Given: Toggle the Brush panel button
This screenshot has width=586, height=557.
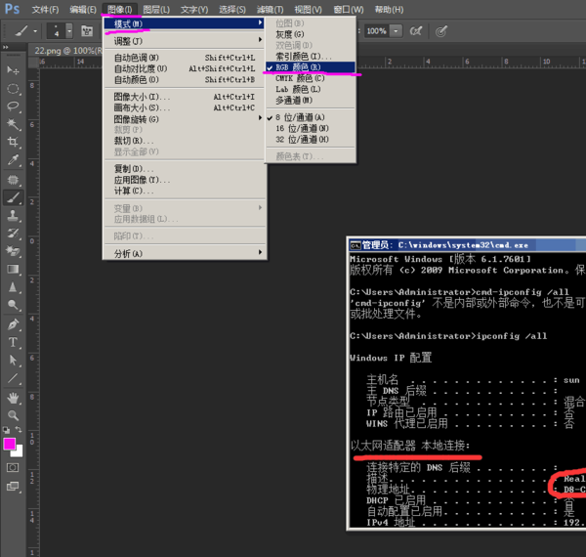Looking at the screenshot, I should click(x=87, y=31).
